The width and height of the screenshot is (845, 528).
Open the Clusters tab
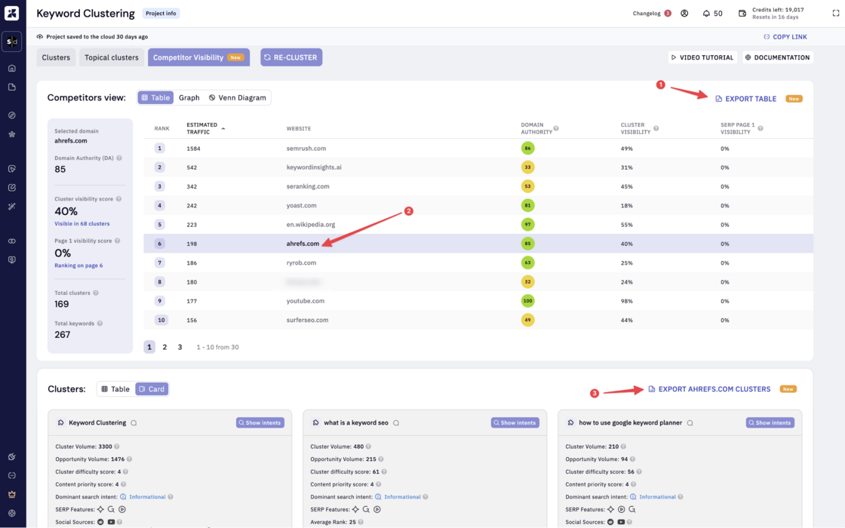coord(56,57)
